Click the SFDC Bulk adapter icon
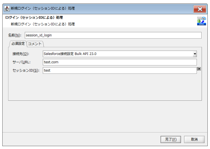 [x=201, y=21]
